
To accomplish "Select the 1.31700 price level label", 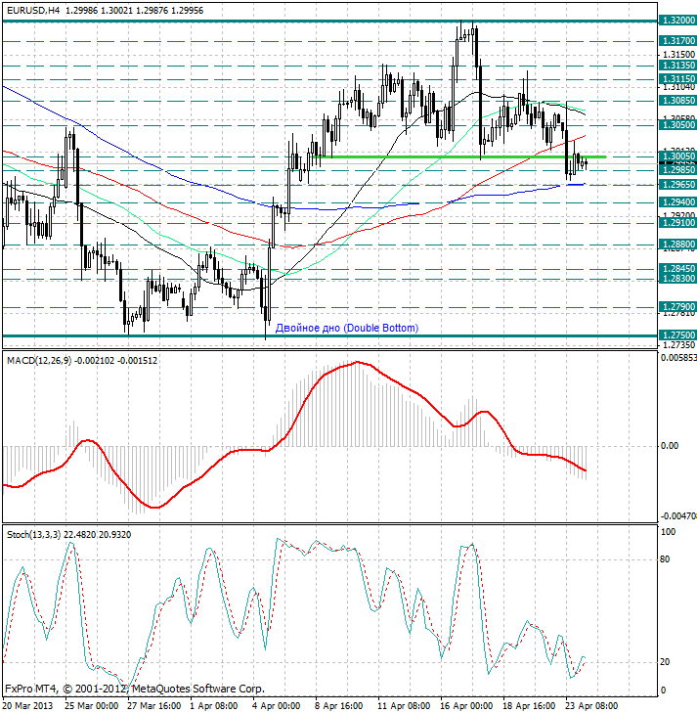I will pos(677,41).
